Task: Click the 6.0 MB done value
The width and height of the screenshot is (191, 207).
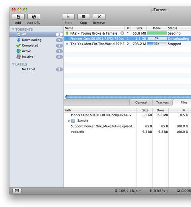Action: [163, 115]
